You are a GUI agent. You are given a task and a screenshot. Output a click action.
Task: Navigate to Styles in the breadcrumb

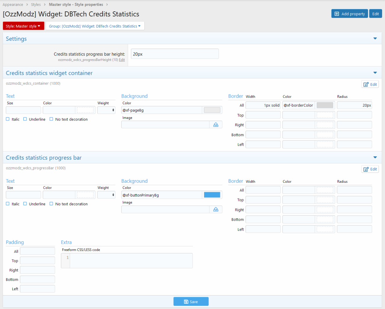(36, 5)
